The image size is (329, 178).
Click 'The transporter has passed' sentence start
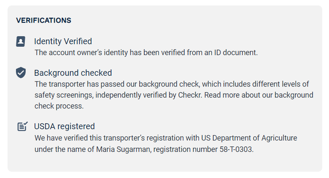click(76, 84)
